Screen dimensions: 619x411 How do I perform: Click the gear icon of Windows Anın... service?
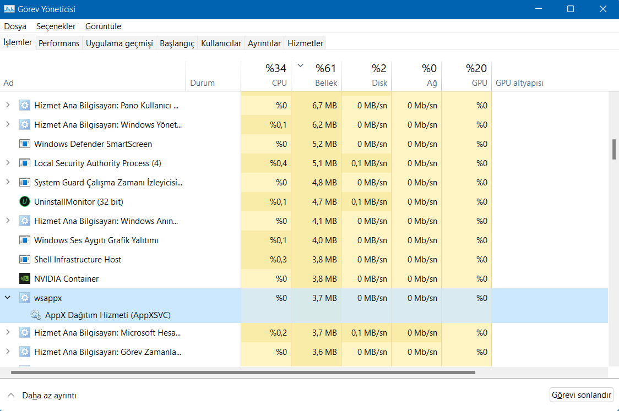(x=24, y=221)
